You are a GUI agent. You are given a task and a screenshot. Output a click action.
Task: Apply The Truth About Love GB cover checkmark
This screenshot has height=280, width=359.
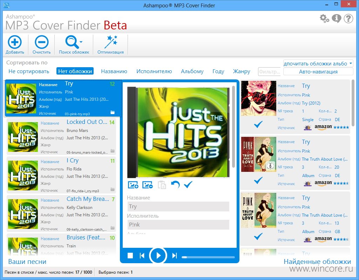coord(258,236)
